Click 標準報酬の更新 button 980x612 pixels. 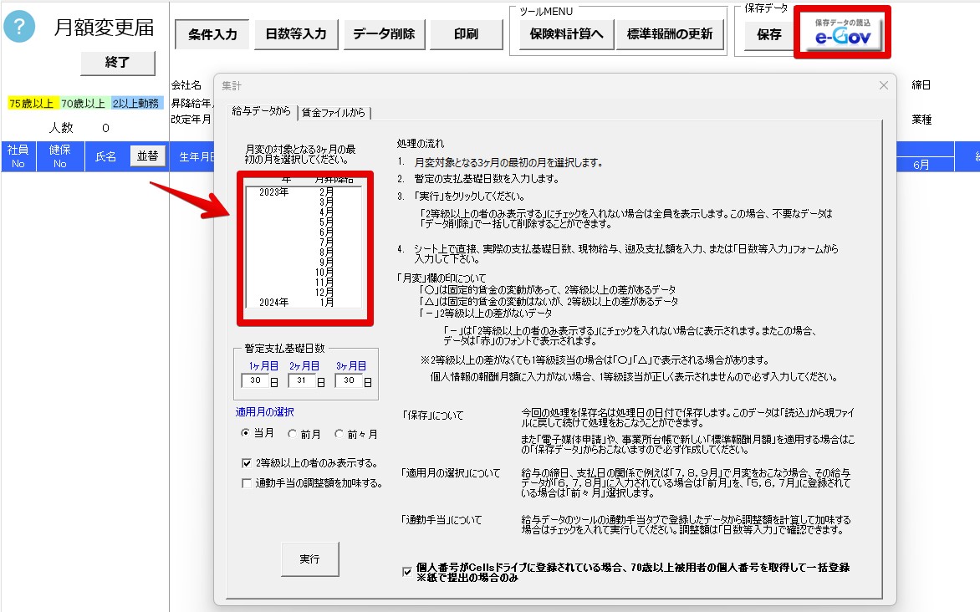coord(670,33)
